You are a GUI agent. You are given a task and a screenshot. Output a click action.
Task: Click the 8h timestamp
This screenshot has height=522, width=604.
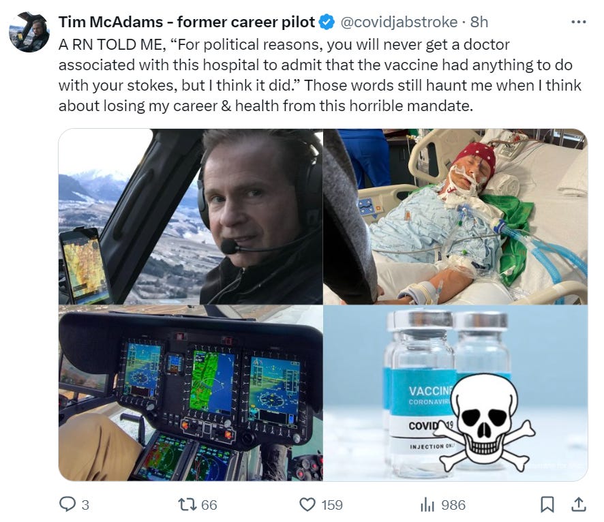479,22
